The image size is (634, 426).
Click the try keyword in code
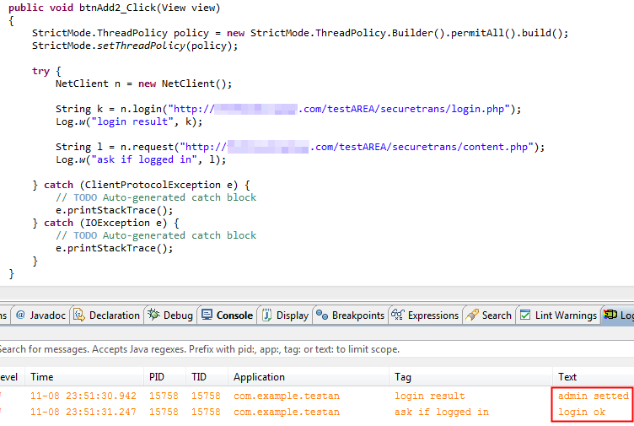click(x=40, y=71)
